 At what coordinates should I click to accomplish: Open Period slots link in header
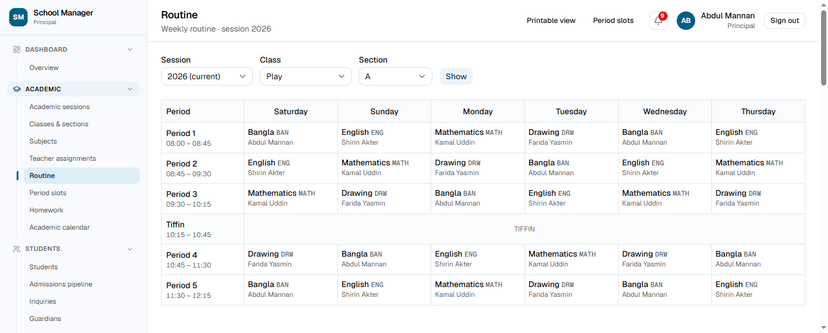[613, 21]
